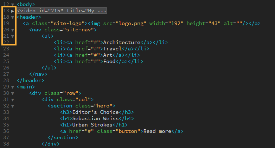The width and height of the screenshot is (275, 148).
Task: Collapse the section hero block
Action: tap(13, 106)
